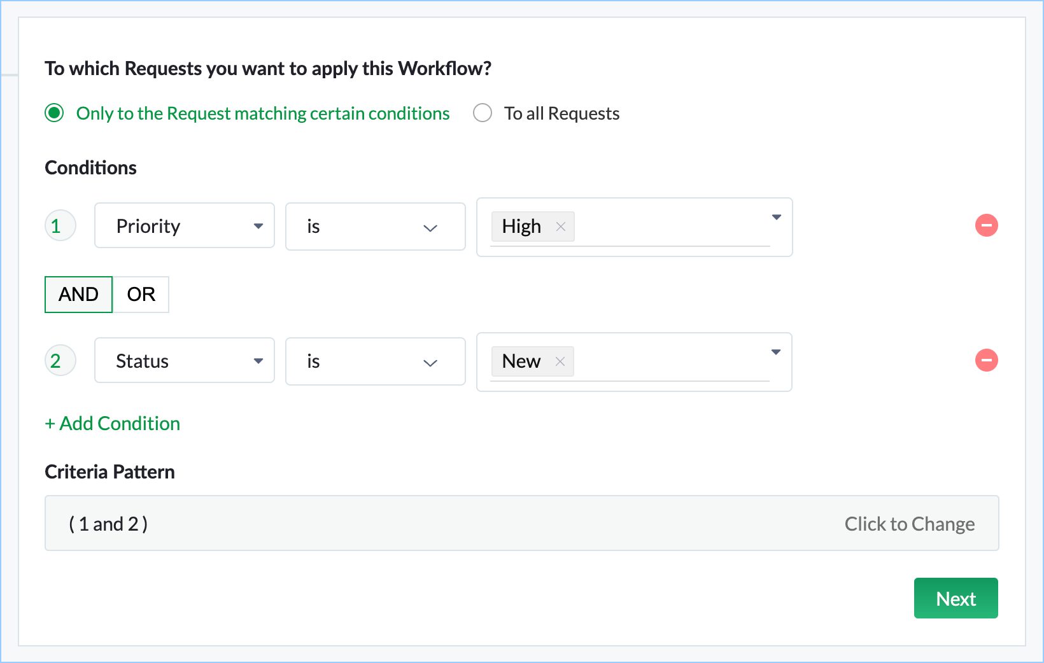The image size is (1044, 663).
Task: Remove the High tag using its x
Action: [560, 227]
